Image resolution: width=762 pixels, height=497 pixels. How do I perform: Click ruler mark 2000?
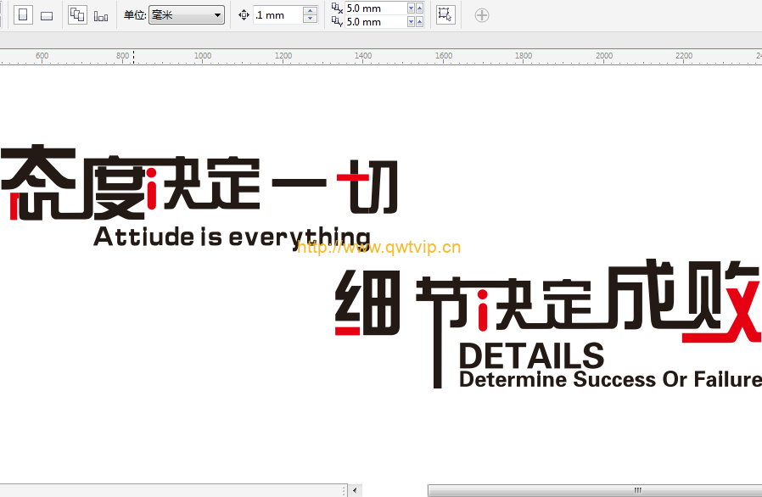pyautogui.click(x=604, y=55)
